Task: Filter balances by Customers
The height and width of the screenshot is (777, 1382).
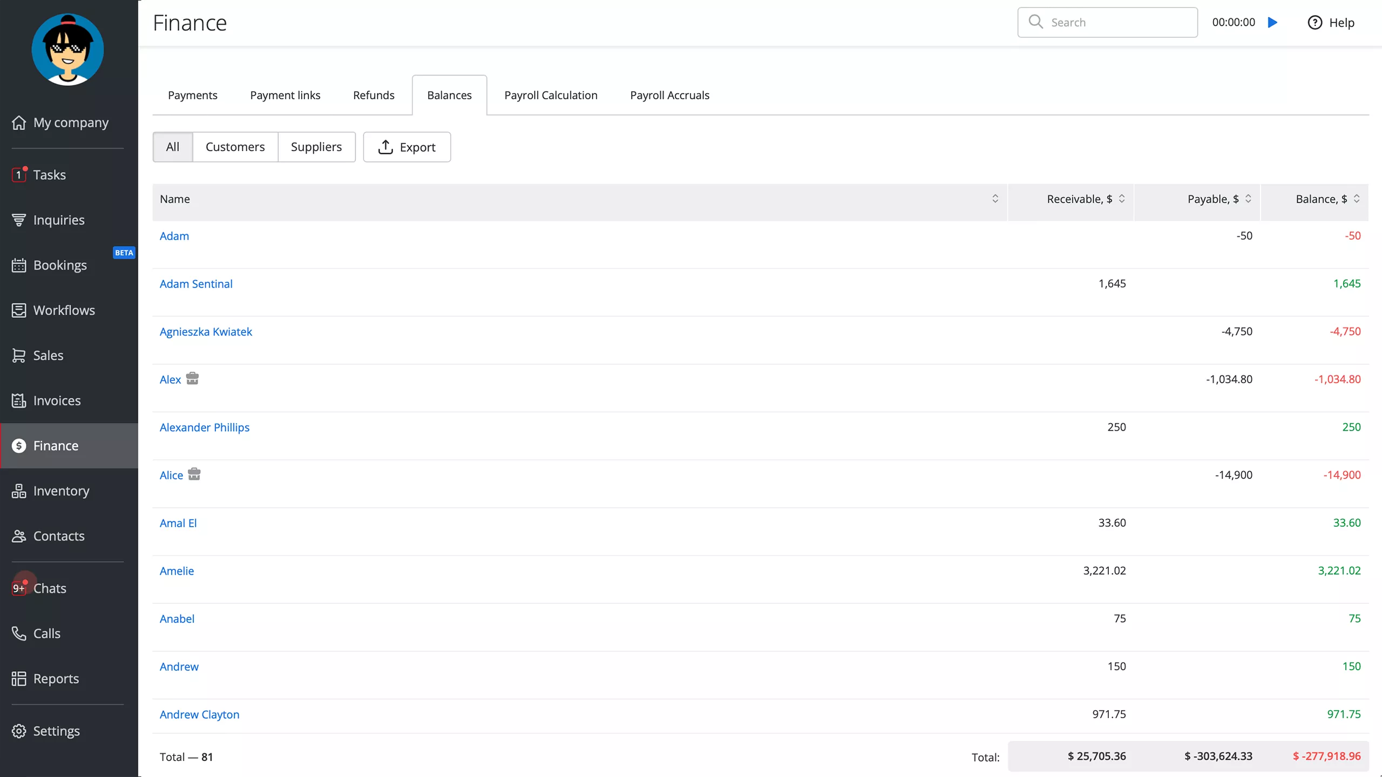Action: coord(235,147)
